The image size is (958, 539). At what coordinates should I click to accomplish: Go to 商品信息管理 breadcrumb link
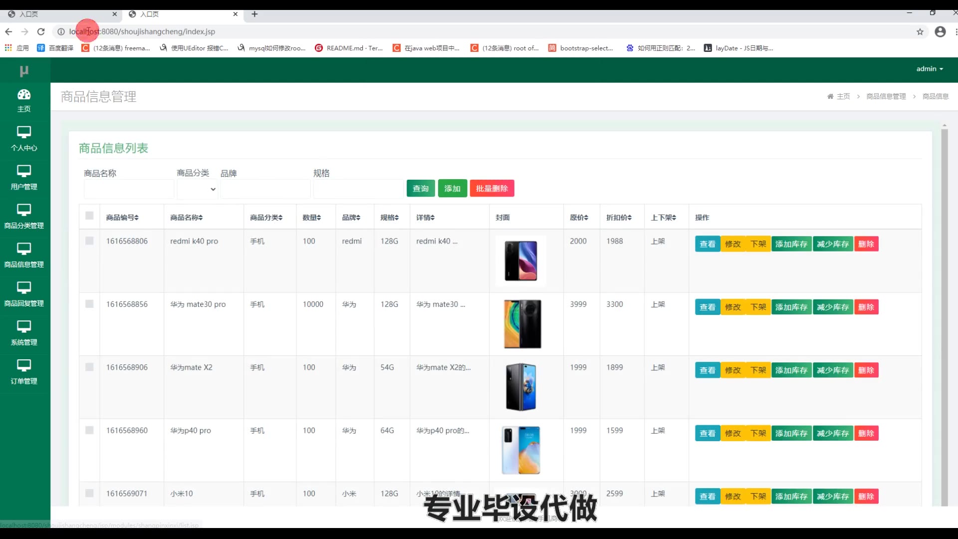[x=886, y=96]
